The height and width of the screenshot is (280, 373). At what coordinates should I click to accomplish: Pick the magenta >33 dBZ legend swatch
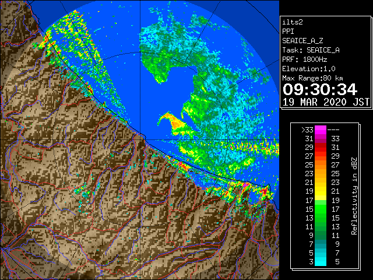tap(321, 130)
